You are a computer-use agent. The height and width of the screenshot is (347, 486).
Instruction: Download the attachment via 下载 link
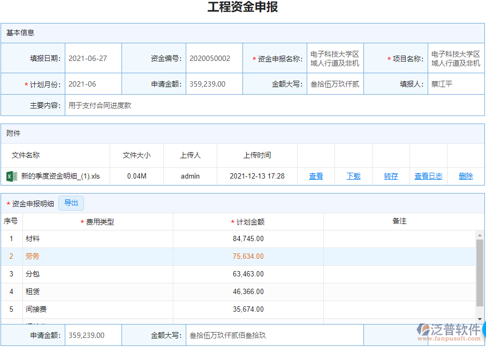coord(353,176)
